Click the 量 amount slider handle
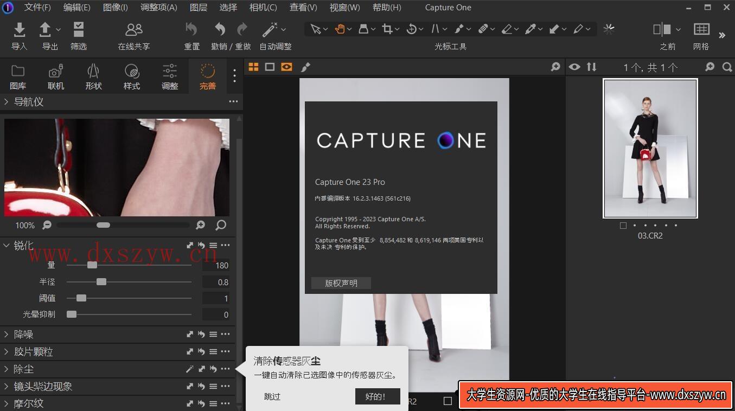Screen dimensions: 735x411 92,265
